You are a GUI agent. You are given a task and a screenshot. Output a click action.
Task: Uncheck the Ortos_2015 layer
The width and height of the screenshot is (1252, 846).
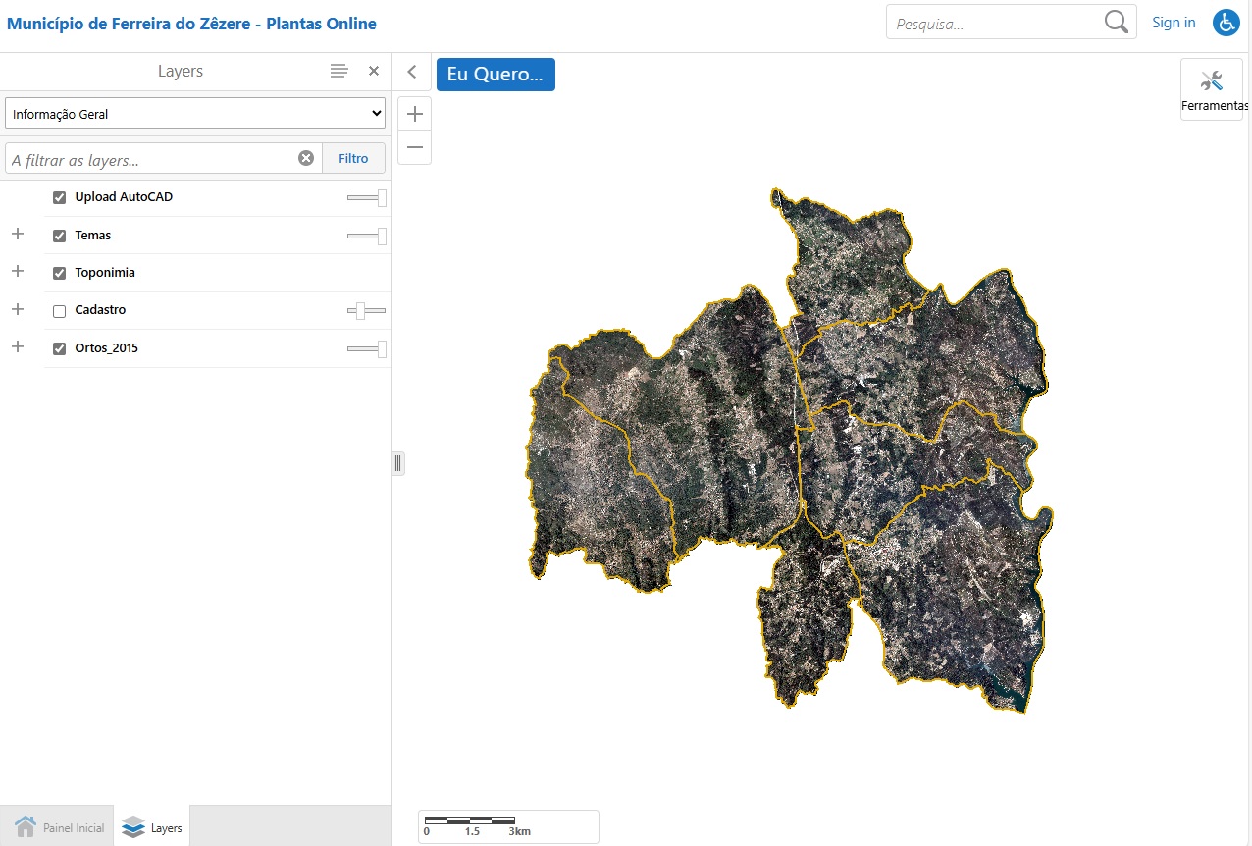[x=59, y=348]
